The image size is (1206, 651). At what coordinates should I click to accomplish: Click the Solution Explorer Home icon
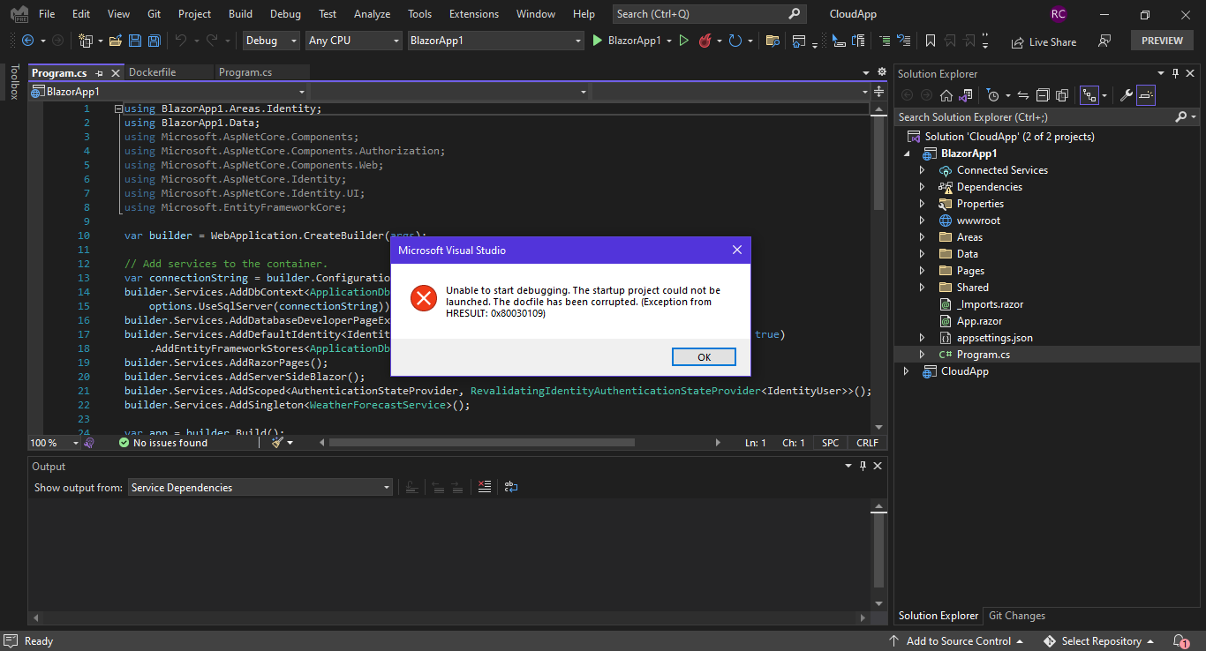click(x=946, y=95)
